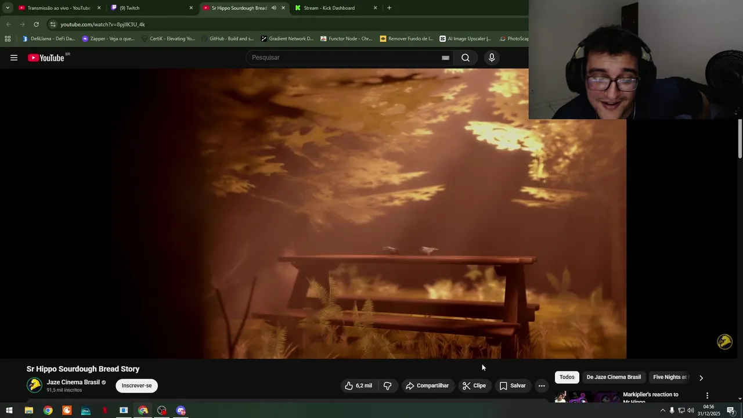Open the PhotoScape bookmark
This screenshot has height=418, width=743.
pyautogui.click(x=513, y=39)
